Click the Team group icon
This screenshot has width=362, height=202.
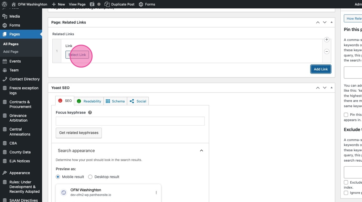click(5, 70)
